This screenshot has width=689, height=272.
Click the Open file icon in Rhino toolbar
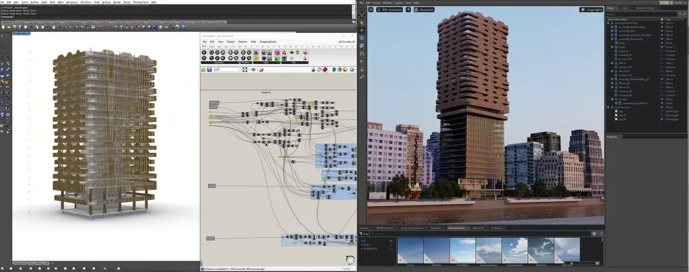tap(9, 27)
